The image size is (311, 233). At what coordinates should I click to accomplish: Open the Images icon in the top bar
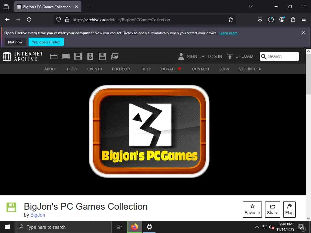click(x=114, y=56)
